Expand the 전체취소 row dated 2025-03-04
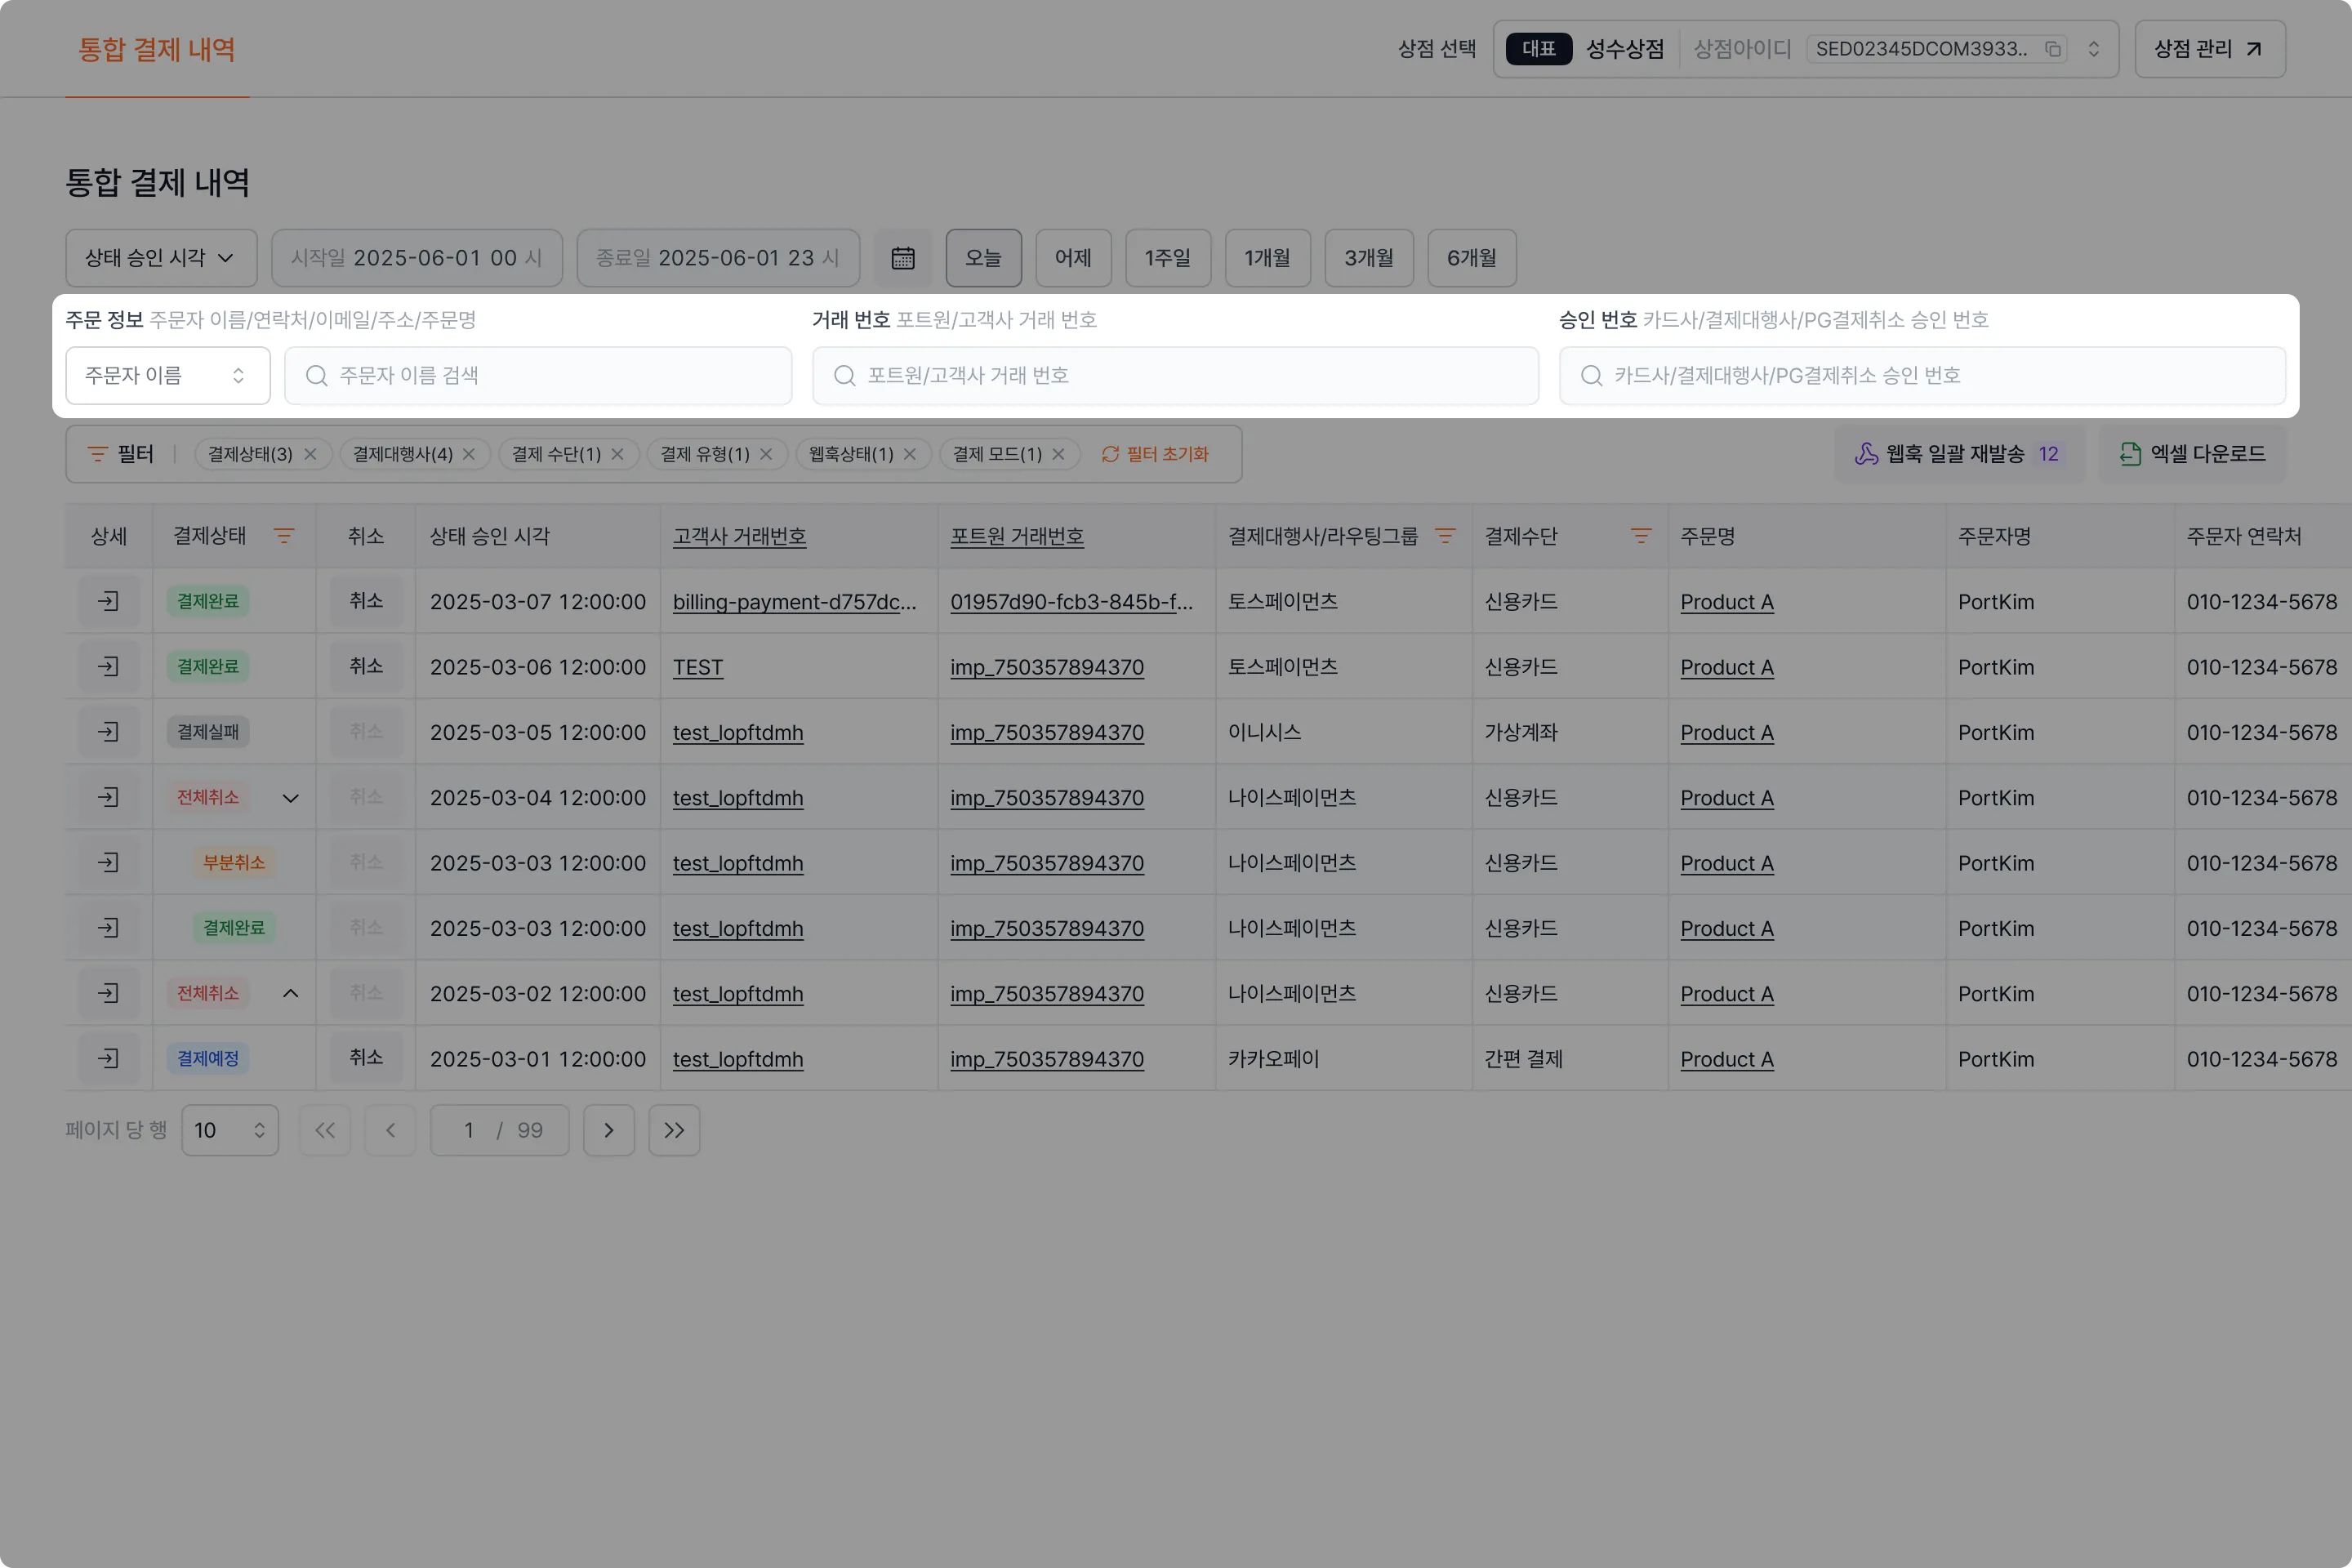The width and height of the screenshot is (2352, 1568). click(290, 798)
